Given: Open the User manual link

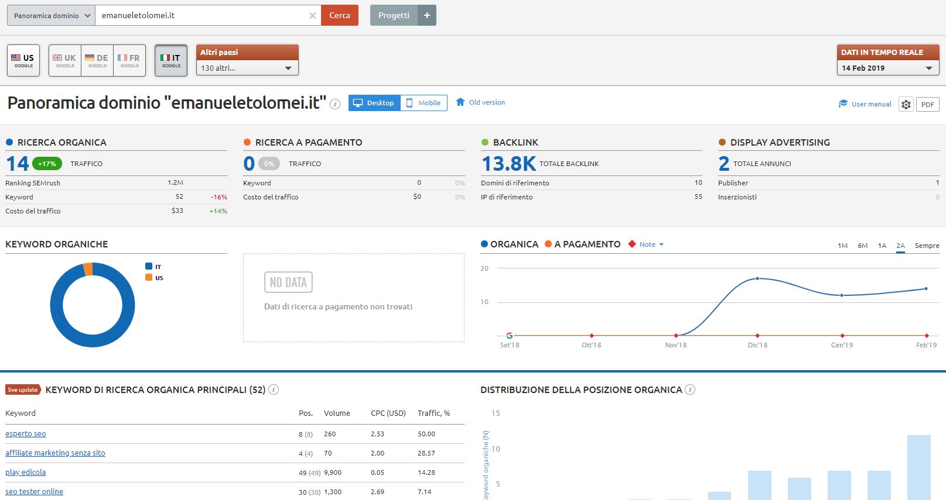Looking at the screenshot, I should pos(872,104).
